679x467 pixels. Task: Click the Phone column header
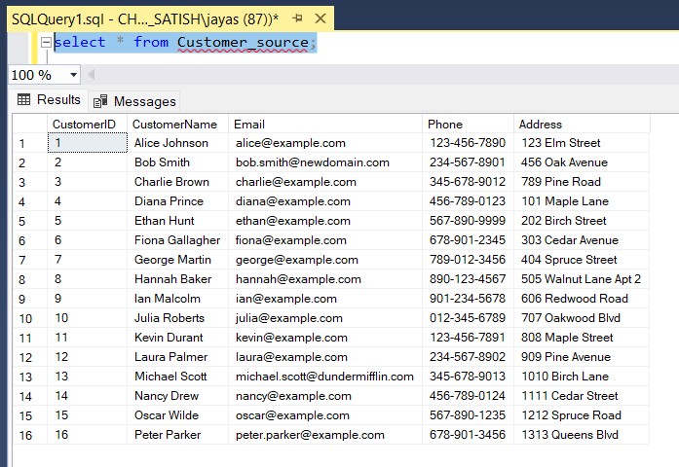click(468, 125)
